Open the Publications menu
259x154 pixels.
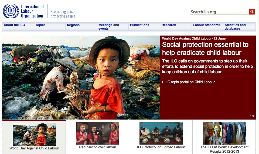(x=139, y=25)
